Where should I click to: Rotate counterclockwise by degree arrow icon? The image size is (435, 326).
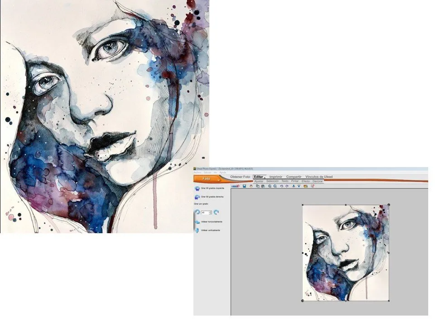click(197, 212)
